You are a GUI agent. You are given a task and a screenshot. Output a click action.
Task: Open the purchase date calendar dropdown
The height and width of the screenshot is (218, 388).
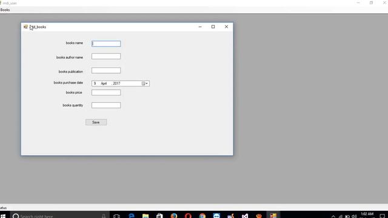click(145, 84)
